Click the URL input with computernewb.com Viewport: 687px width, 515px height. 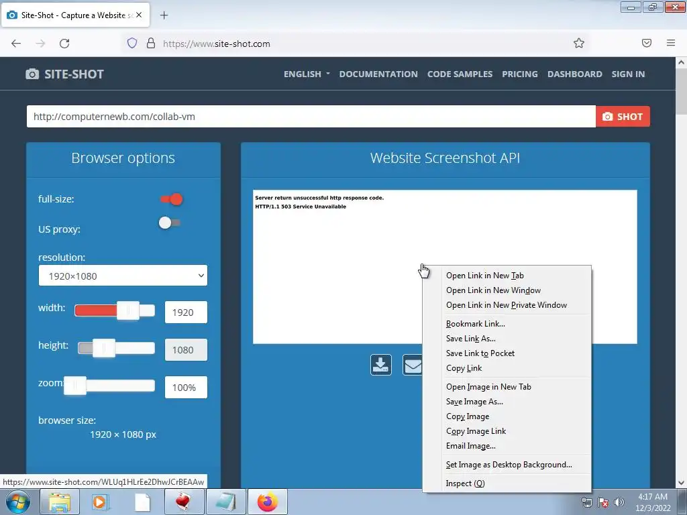[311, 117]
